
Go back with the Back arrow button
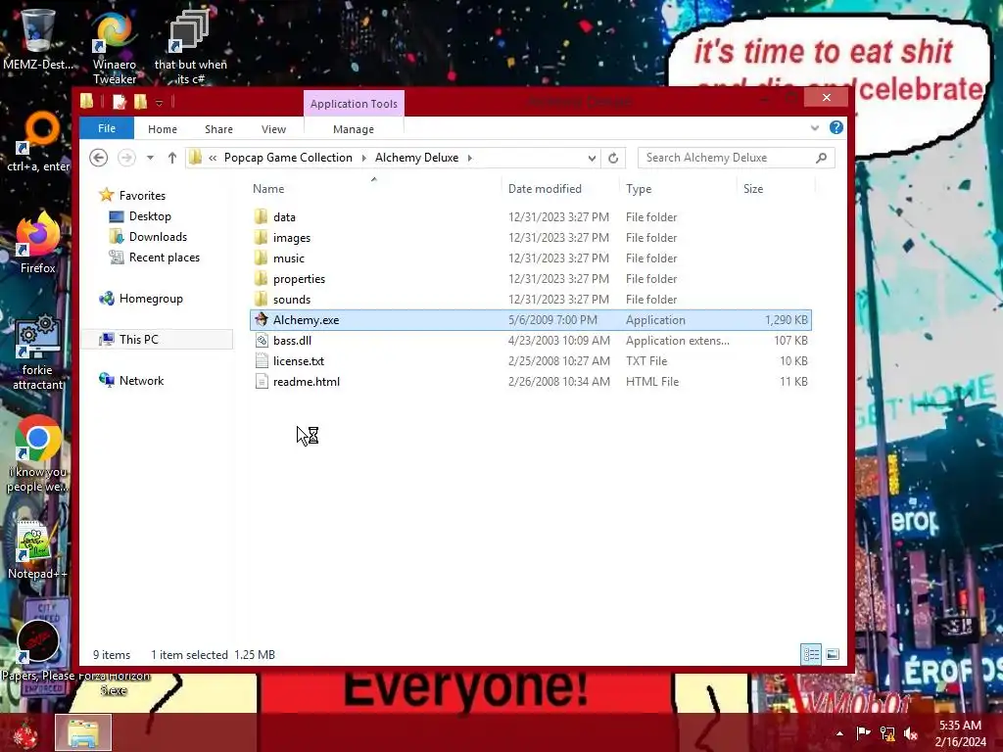(x=98, y=158)
